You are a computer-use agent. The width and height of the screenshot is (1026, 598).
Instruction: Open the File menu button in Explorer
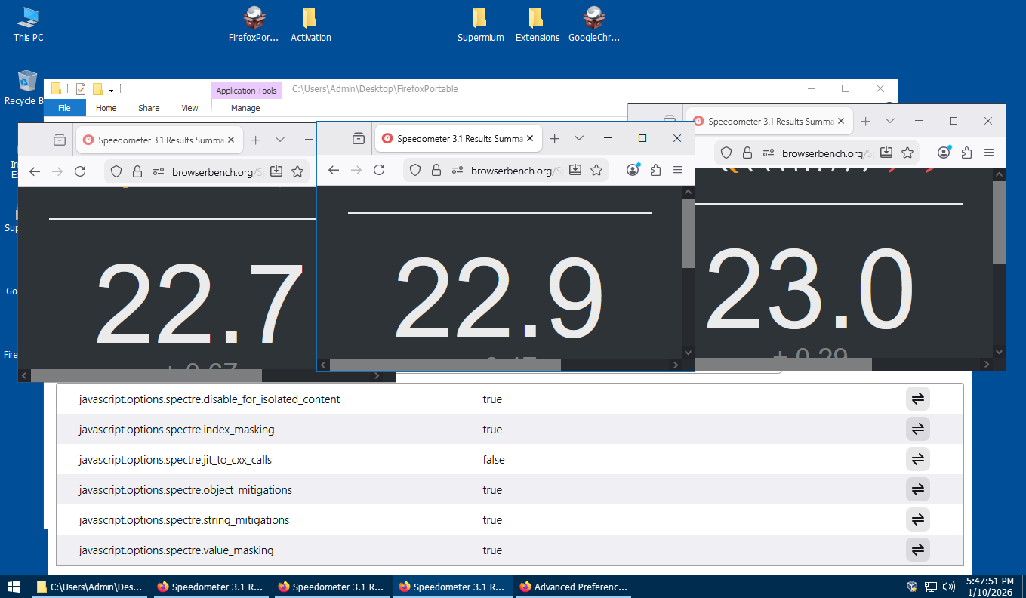click(x=64, y=108)
